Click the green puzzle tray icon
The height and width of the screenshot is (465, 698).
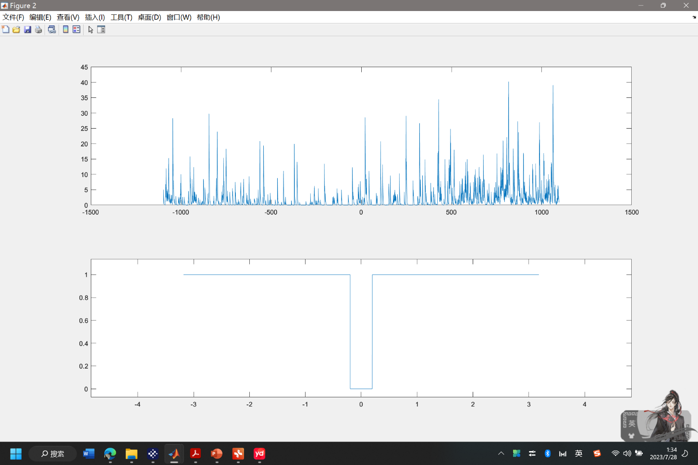pos(516,453)
